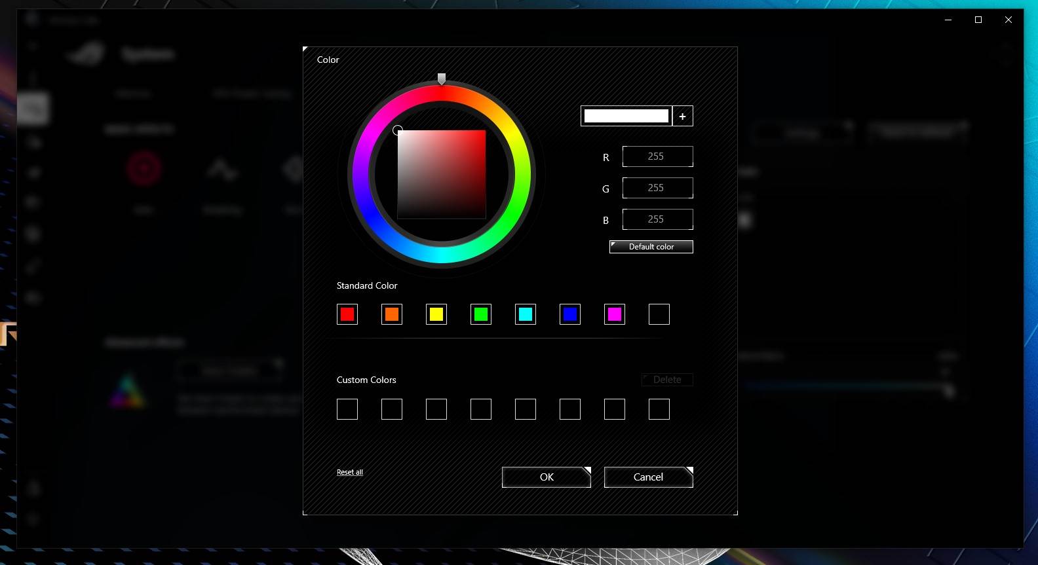Confirm color with the OK button
This screenshot has height=565, width=1038.
tap(547, 477)
